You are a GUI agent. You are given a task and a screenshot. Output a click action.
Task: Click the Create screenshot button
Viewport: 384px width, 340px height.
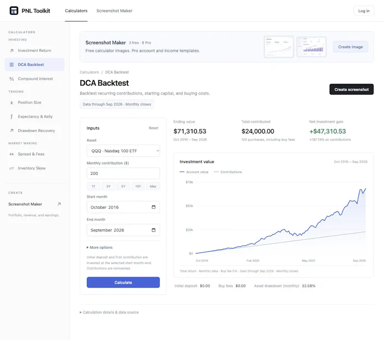[351, 89]
